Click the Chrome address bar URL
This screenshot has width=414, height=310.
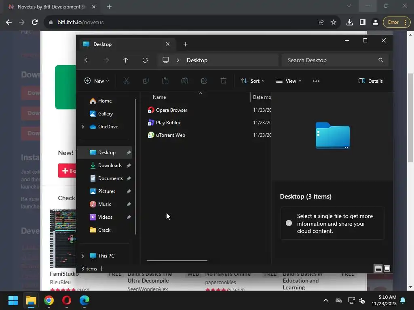(x=80, y=23)
